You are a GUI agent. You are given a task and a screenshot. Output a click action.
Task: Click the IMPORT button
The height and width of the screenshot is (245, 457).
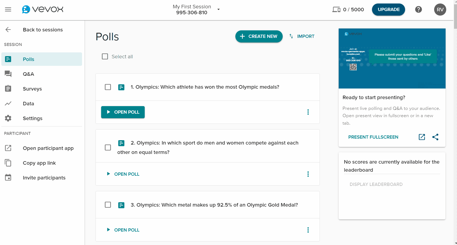[x=302, y=36]
